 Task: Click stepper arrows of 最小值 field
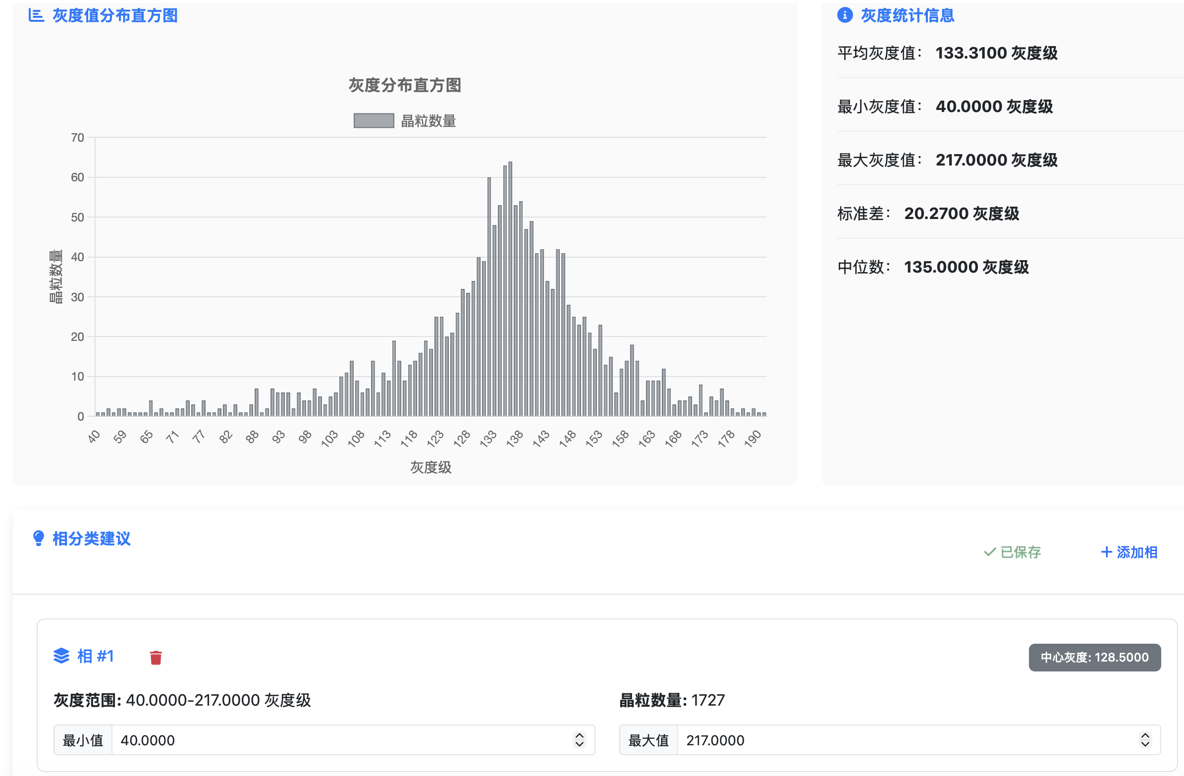coord(579,740)
